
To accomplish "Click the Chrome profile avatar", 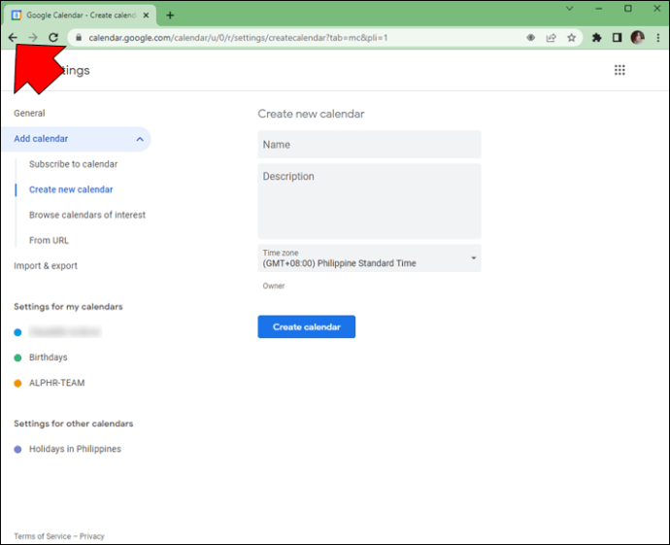I will tap(637, 38).
